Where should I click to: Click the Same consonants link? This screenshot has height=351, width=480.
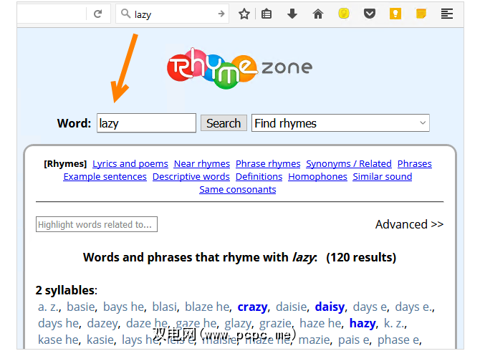pyautogui.click(x=237, y=189)
